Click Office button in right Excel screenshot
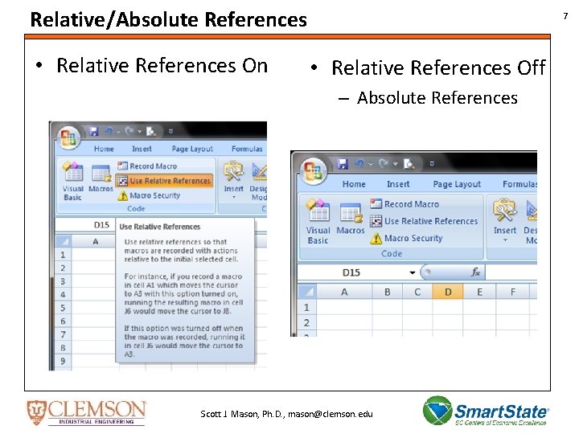The image size is (579, 434). click(x=313, y=171)
